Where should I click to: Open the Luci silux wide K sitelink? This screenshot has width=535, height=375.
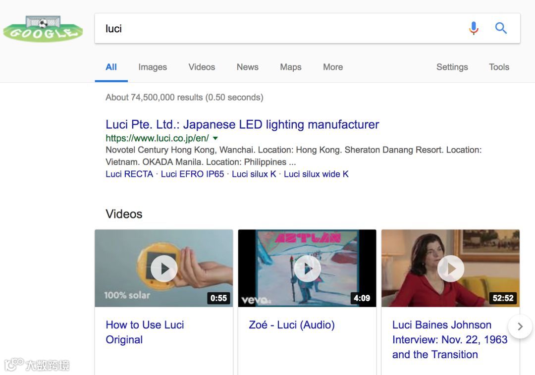[x=316, y=174]
